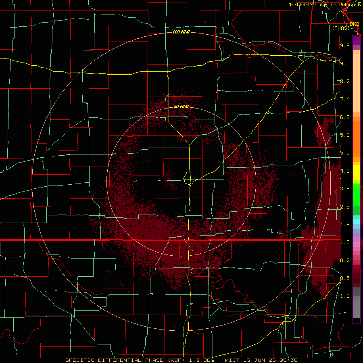Click the TH threshold label on scale

click(x=346, y=314)
